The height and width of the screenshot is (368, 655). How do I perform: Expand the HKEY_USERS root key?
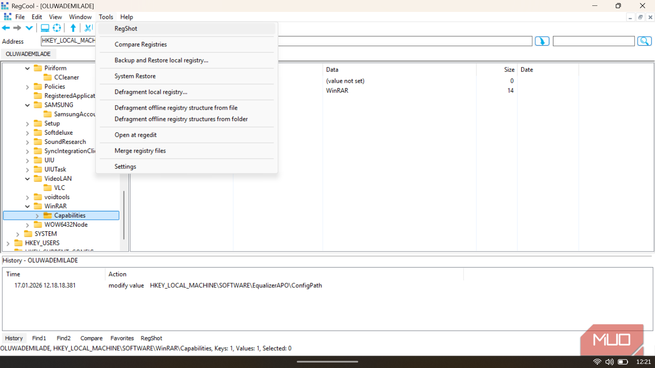tap(8, 243)
